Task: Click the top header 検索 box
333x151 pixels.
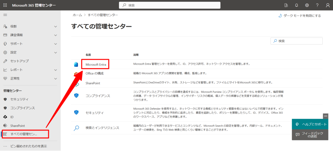Action: (x=170, y=5)
